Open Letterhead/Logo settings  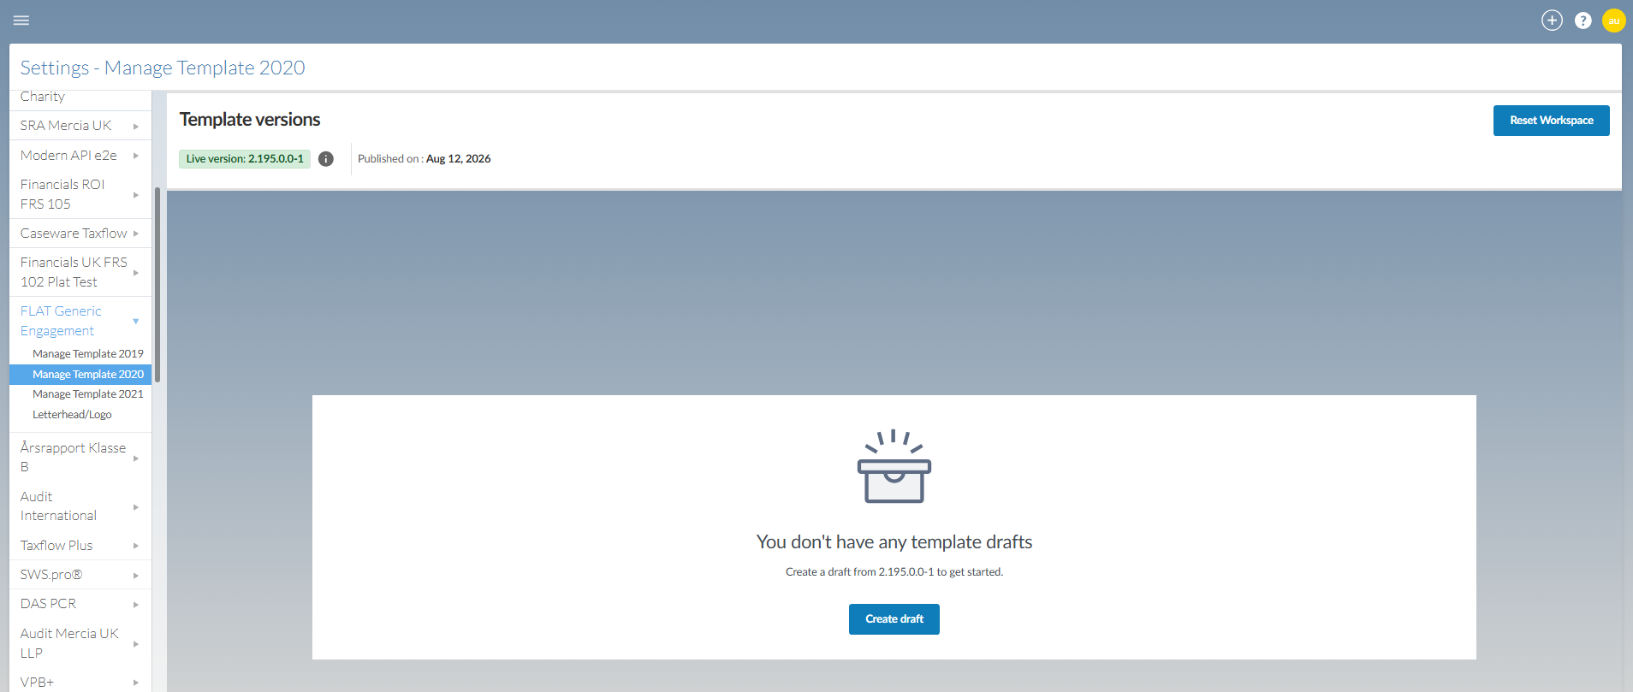(x=72, y=415)
